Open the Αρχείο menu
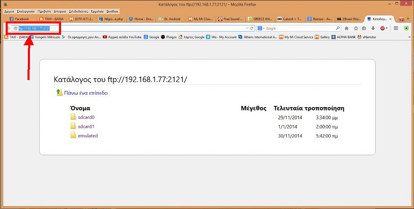 point(9,11)
